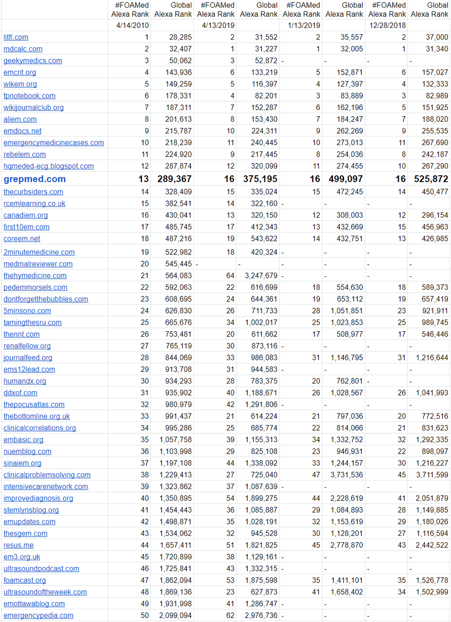Open the 5minsono.com link
The height and width of the screenshot is (622, 451).
pyautogui.click(x=27, y=311)
